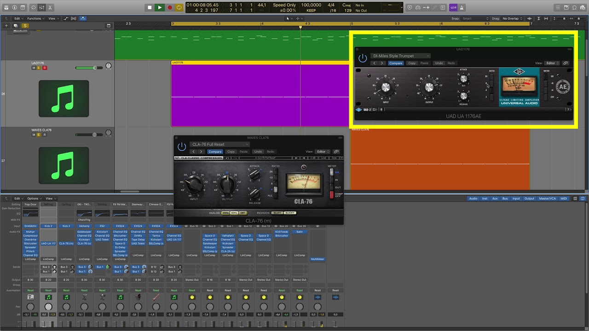Screen dimensions: 589x331
Task: Adjust UAD1176 track volume slider
Action: coord(89,68)
